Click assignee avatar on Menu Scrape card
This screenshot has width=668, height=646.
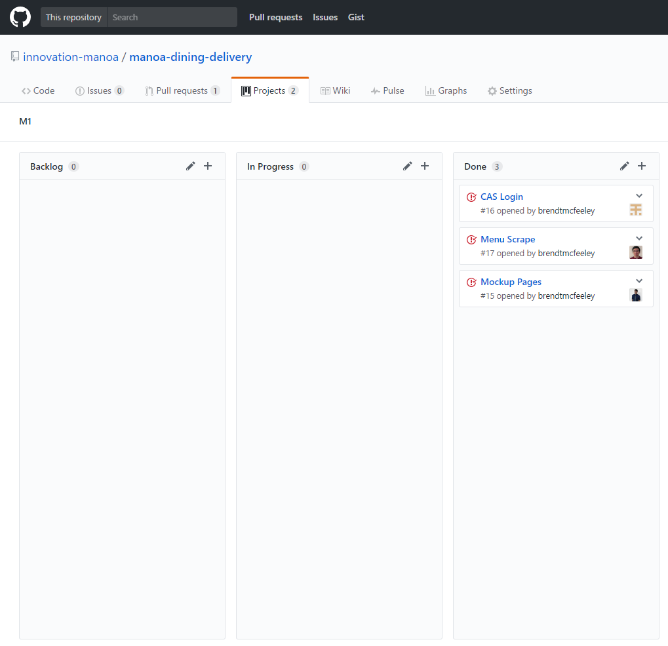[x=636, y=252]
